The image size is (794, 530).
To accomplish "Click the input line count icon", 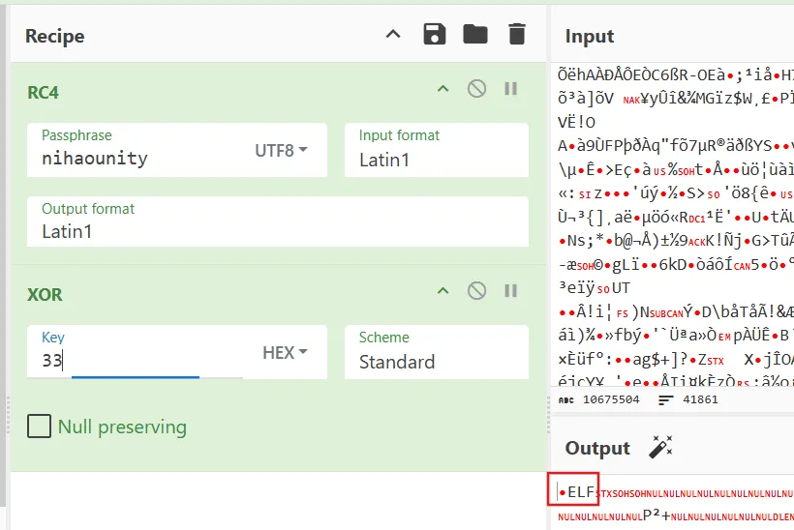I will click(666, 399).
